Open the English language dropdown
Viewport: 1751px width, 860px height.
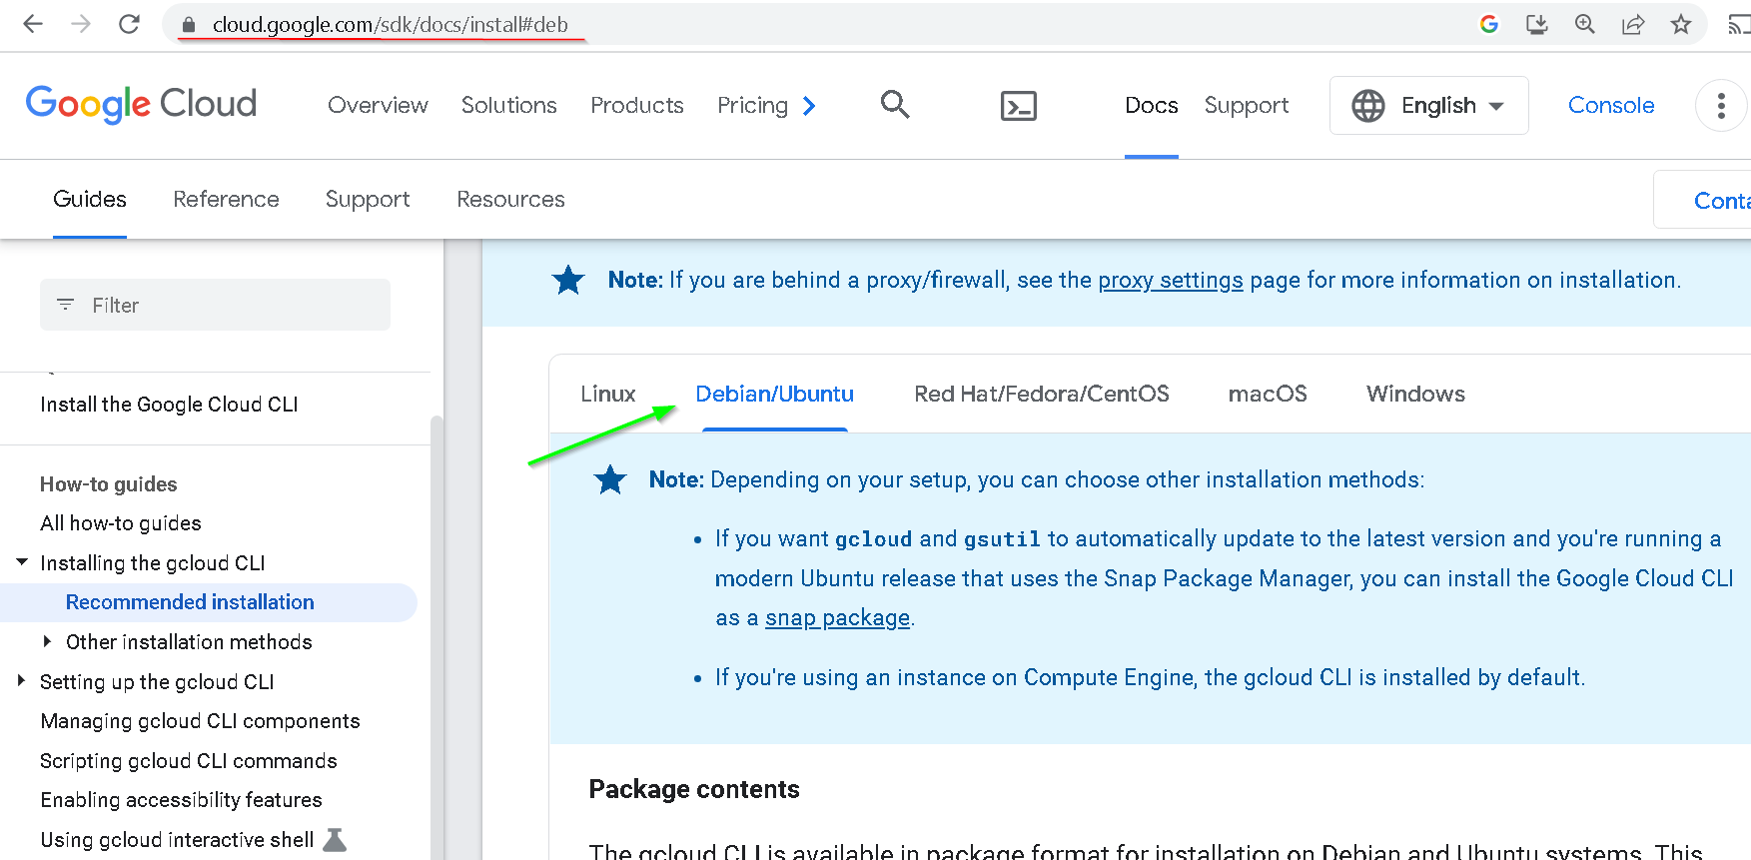[1429, 105]
